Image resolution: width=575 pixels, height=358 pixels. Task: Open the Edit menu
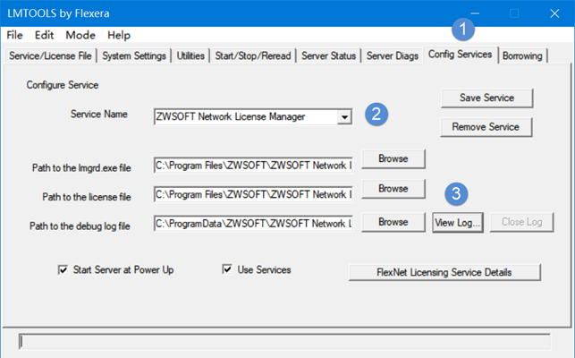44,35
